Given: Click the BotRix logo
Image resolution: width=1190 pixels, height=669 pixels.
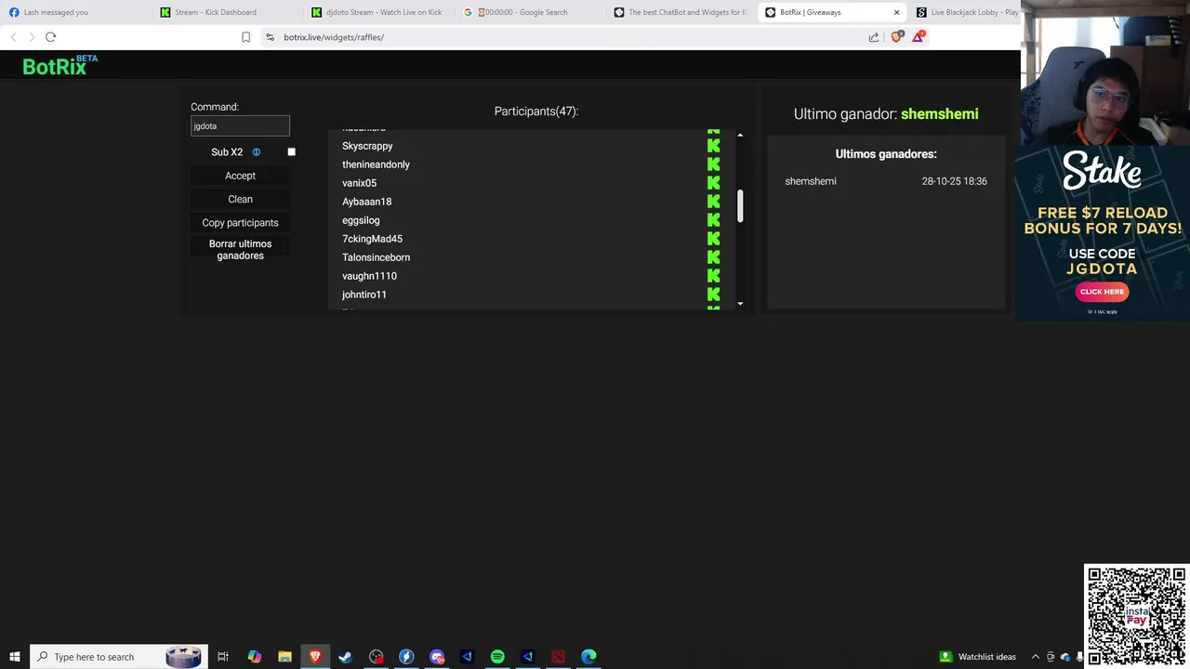Looking at the screenshot, I should pyautogui.click(x=59, y=65).
